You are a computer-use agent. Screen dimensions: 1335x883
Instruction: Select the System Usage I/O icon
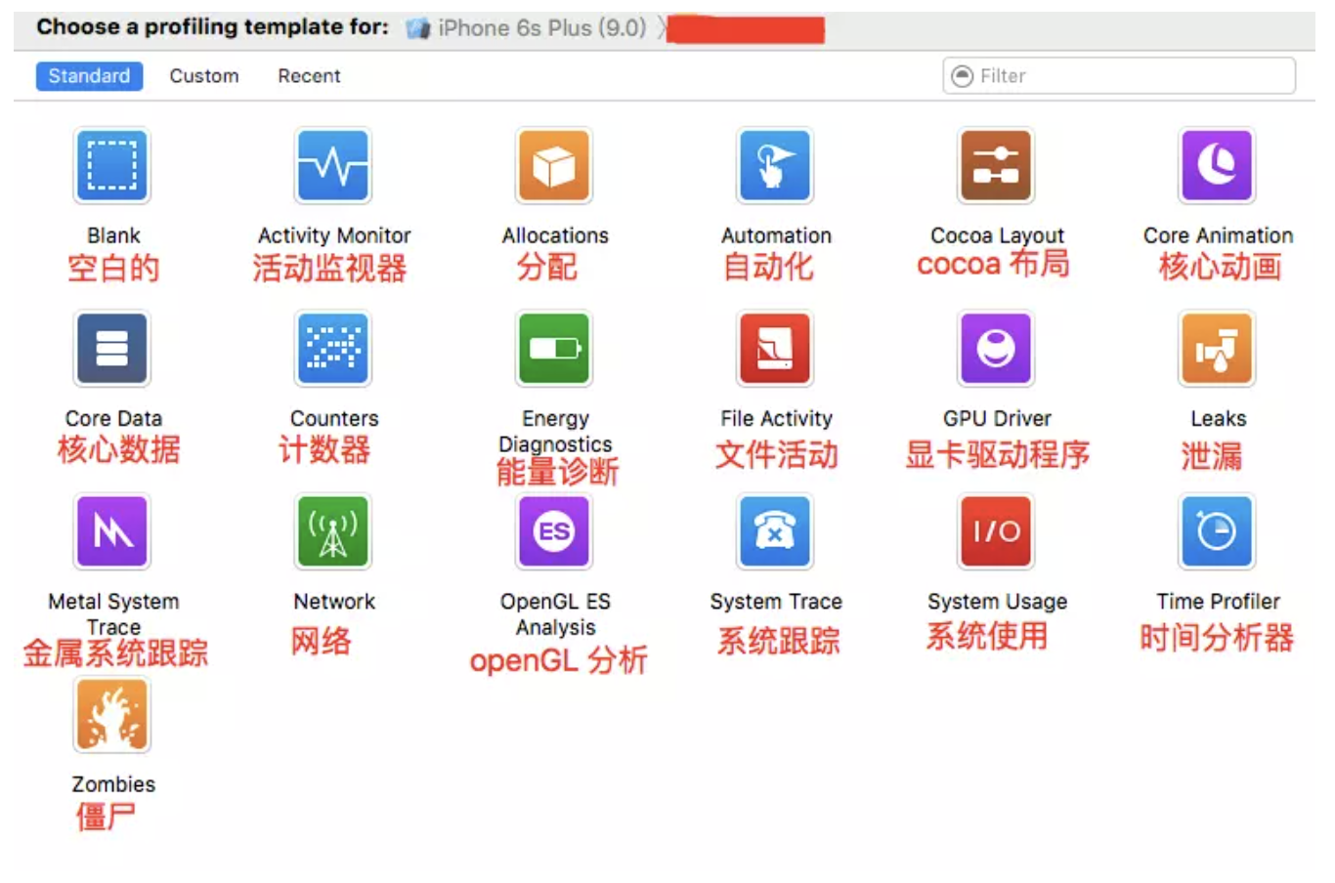(x=996, y=531)
